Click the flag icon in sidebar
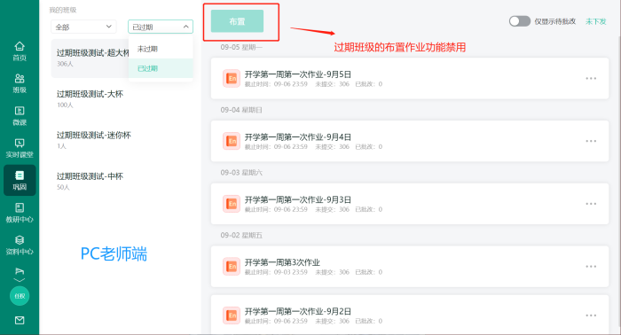The image size is (621, 335). tap(20, 271)
